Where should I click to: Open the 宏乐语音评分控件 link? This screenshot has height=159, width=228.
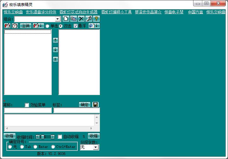click(41, 12)
